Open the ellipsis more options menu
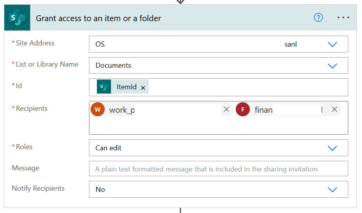362x213 pixels. click(x=343, y=18)
